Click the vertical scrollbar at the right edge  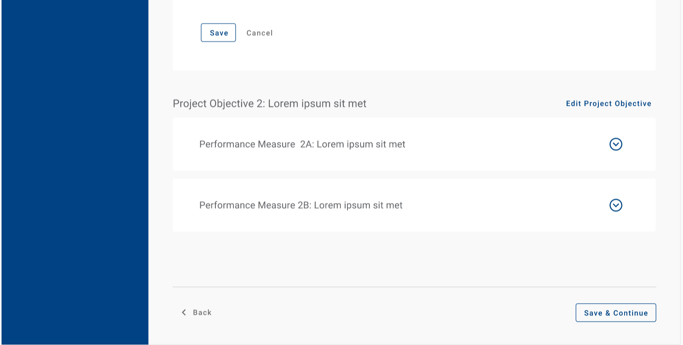tap(681, 172)
